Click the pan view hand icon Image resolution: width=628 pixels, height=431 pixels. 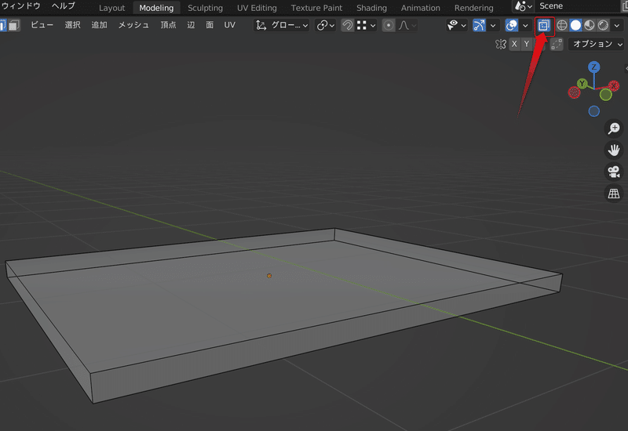coord(614,150)
